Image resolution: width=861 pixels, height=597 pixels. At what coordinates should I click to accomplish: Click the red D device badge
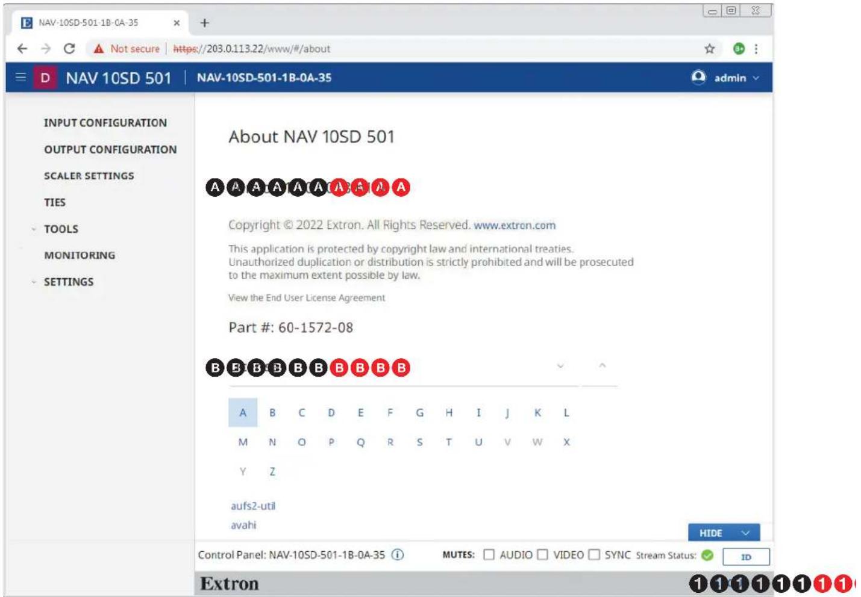coord(45,78)
